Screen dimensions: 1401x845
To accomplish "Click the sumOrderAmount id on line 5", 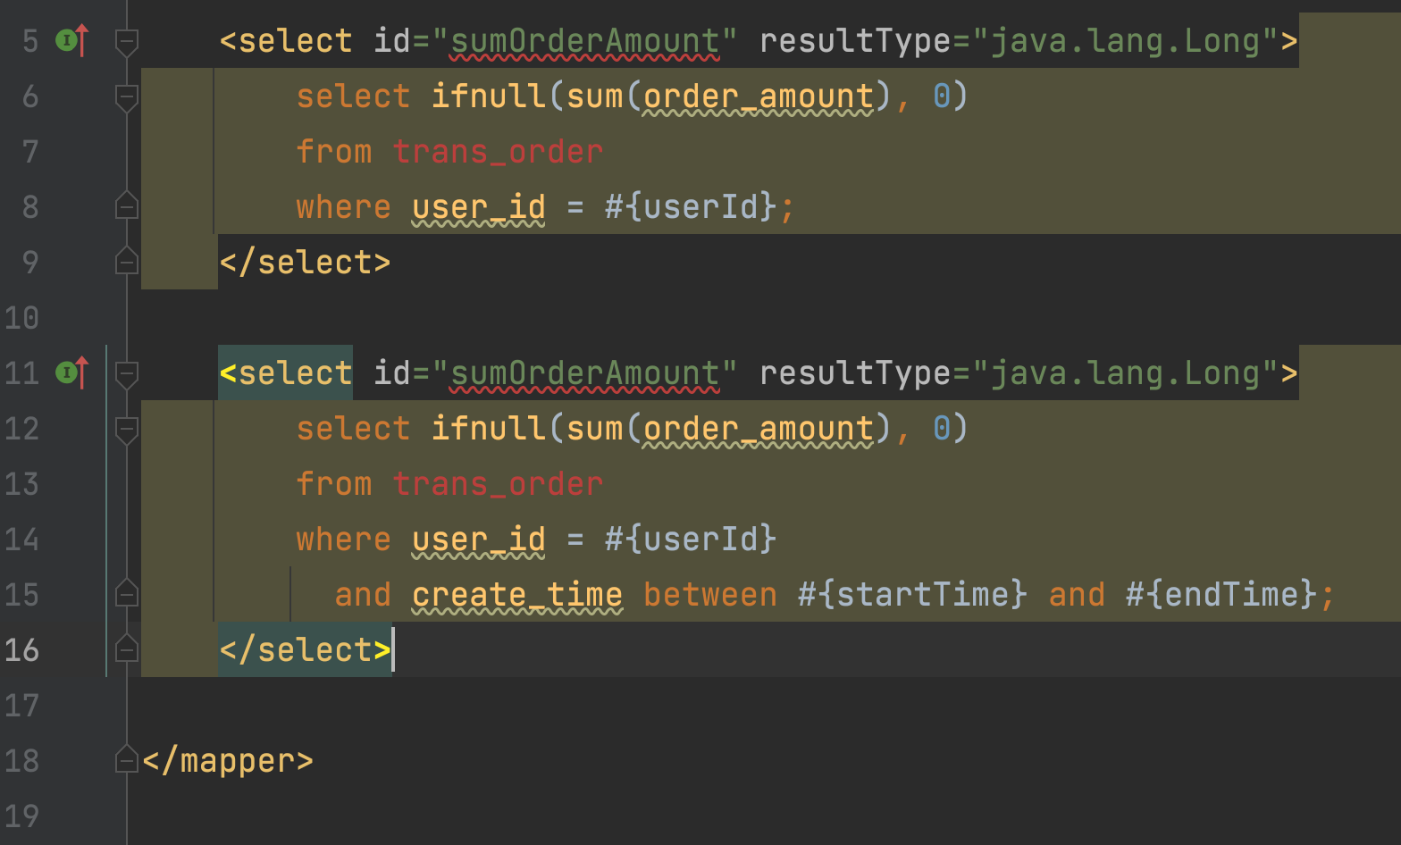I will coord(585,41).
